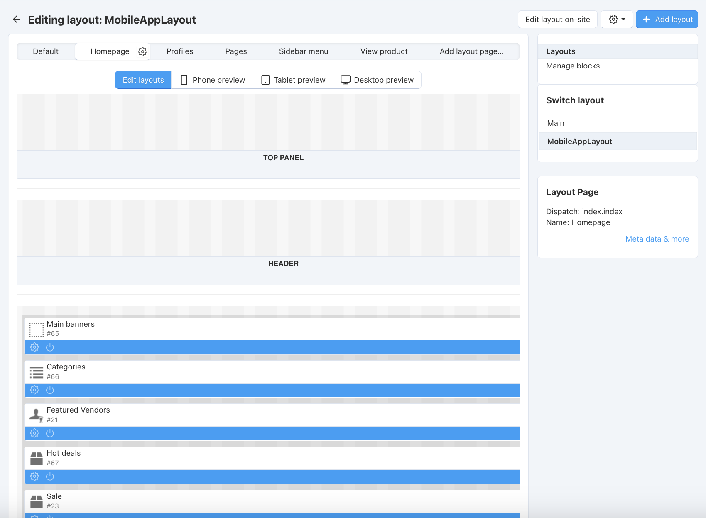706x518 pixels.
Task: Open Categories block settings gear
Action: 35,390
